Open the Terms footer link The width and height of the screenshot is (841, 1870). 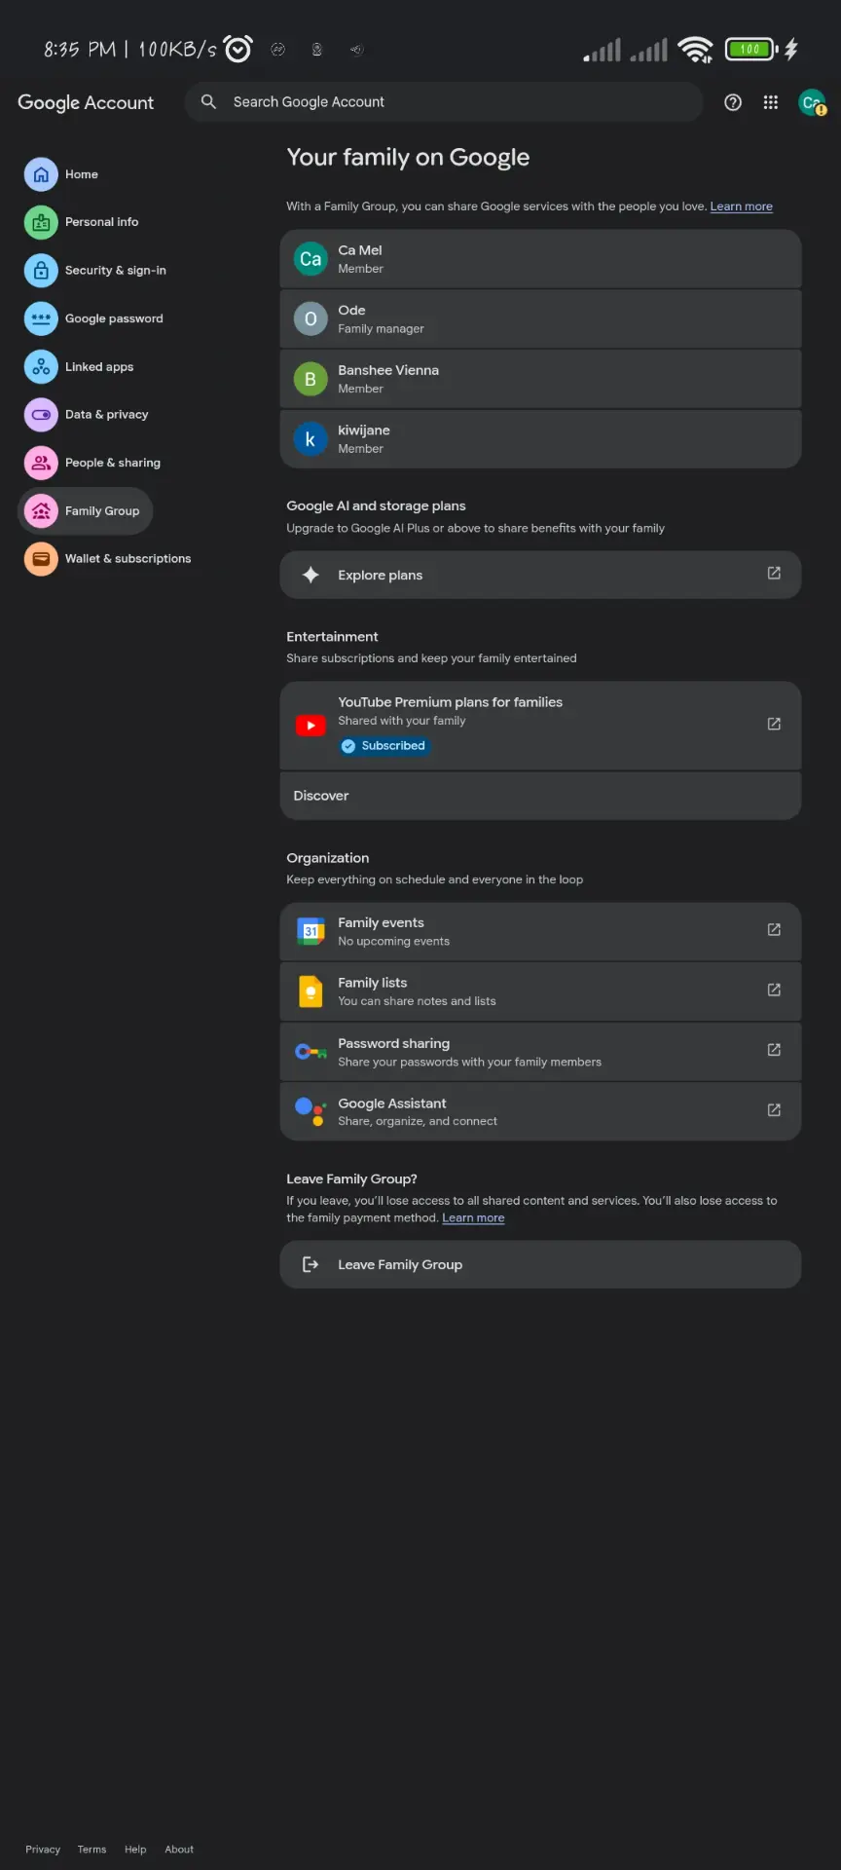click(x=91, y=1850)
